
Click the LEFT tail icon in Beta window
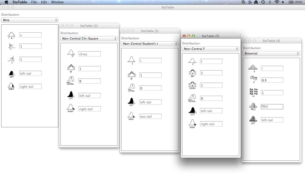(11, 74)
